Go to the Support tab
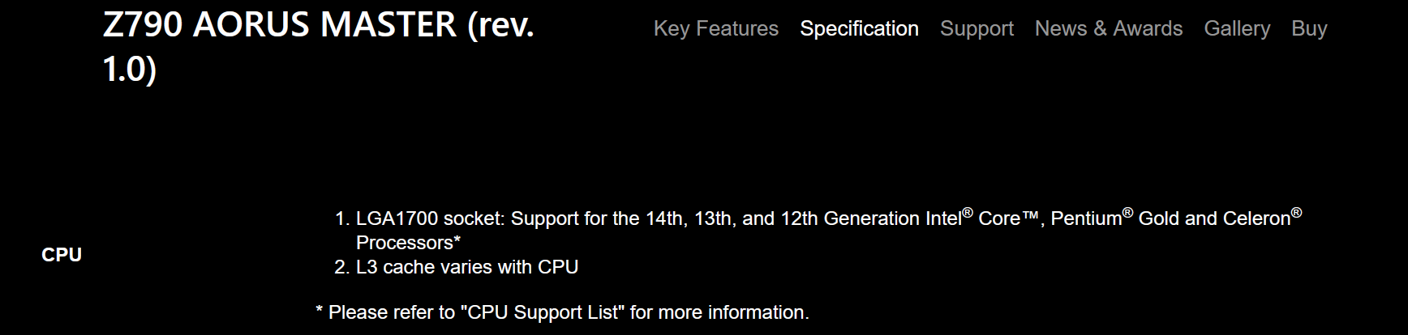The height and width of the screenshot is (335, 1408). click(x=977, y=29)
